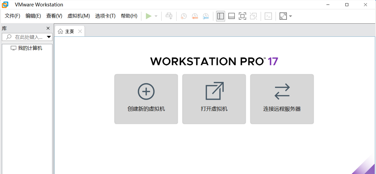Image resolution: width=376 pixels, height=174 pixels.
Task: Select the Take Snapshot icon
Action: (x=183, y=16)
